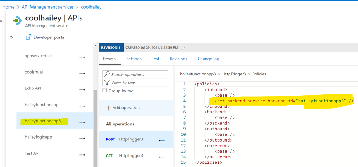Click the API list vertical scrollbar thumb
Viewport: 358px width, 167px height.
[95, 128]
